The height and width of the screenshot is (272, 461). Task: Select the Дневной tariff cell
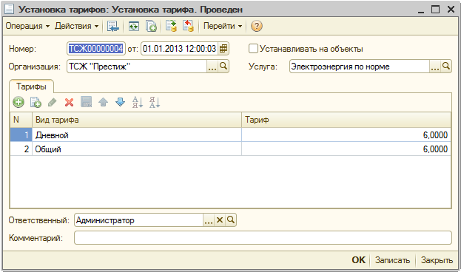coord(137,135)
